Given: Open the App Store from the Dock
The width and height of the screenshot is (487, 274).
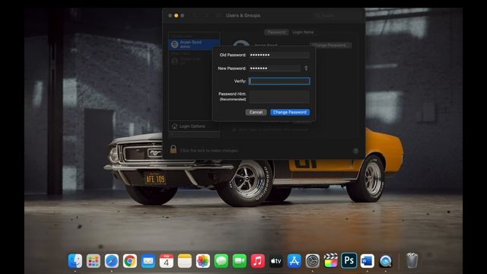Looking at the screenshot, I should click(x=294, y=260).
